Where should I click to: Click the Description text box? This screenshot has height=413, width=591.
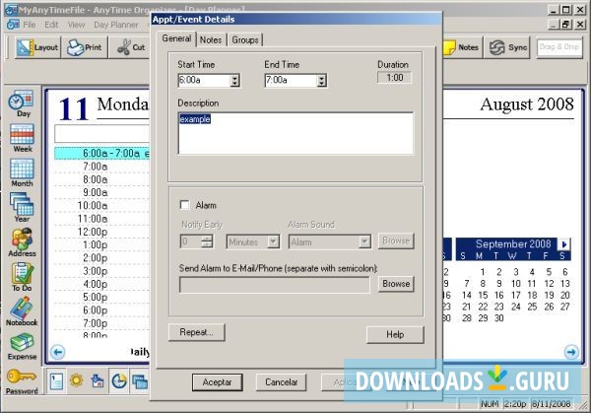pyautogui.click(x=295, y=133)
